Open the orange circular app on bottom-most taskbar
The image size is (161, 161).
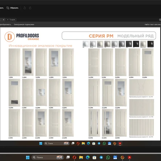click(123, 157)
